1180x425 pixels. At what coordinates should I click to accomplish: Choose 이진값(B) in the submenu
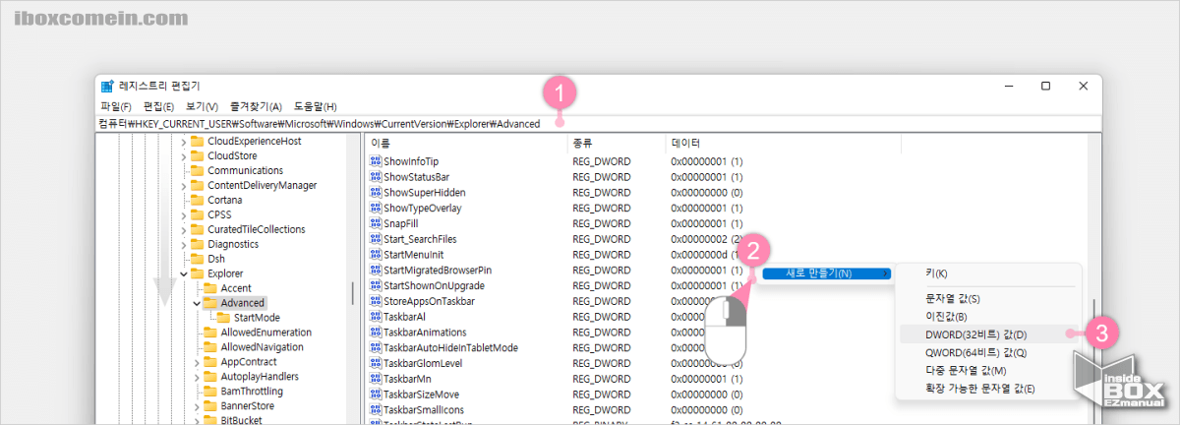tap(988, 316)
